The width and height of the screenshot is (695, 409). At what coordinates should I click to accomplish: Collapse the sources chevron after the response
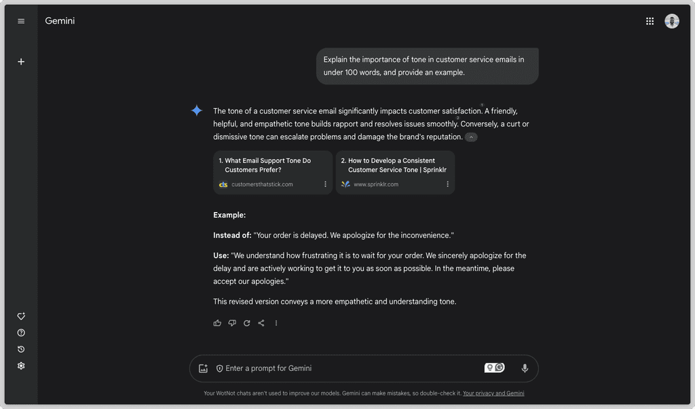click(471, 137)
